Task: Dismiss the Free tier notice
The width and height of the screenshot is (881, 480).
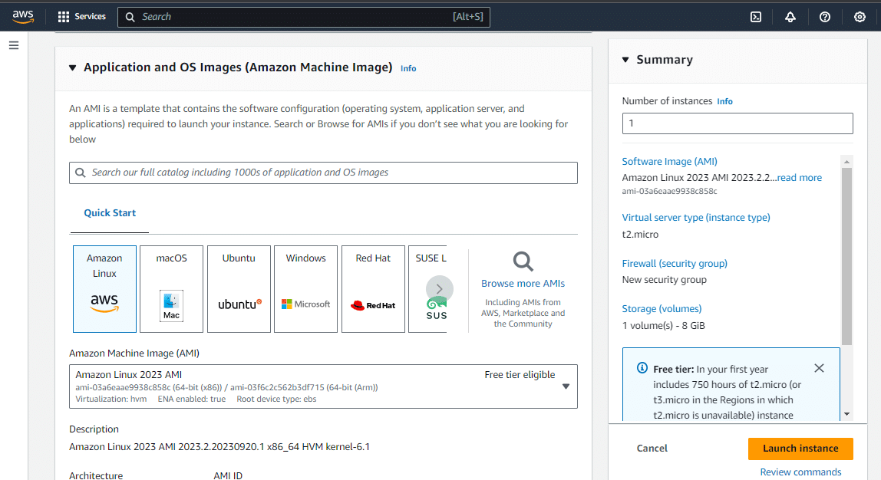Action: (x=819, y=368)
